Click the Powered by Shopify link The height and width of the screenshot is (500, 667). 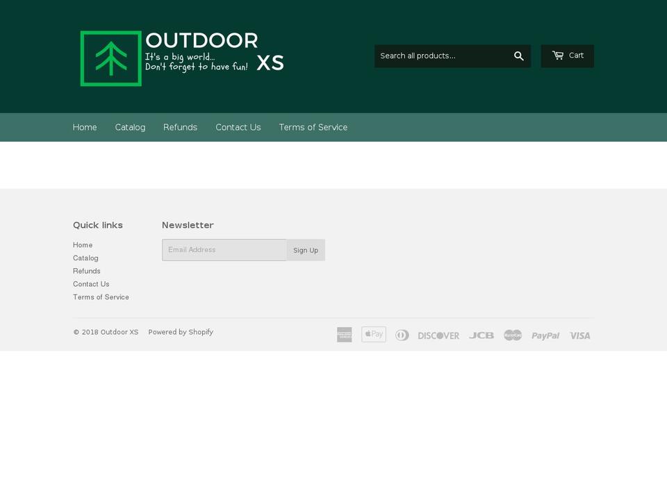[181, 332]
